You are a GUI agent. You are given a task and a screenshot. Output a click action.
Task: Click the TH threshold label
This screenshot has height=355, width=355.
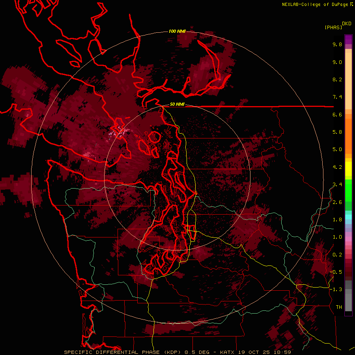pyautogui.click(x=339, y=307)
